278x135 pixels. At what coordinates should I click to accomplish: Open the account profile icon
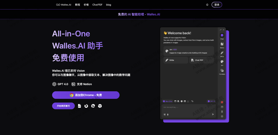click(222, 107)
